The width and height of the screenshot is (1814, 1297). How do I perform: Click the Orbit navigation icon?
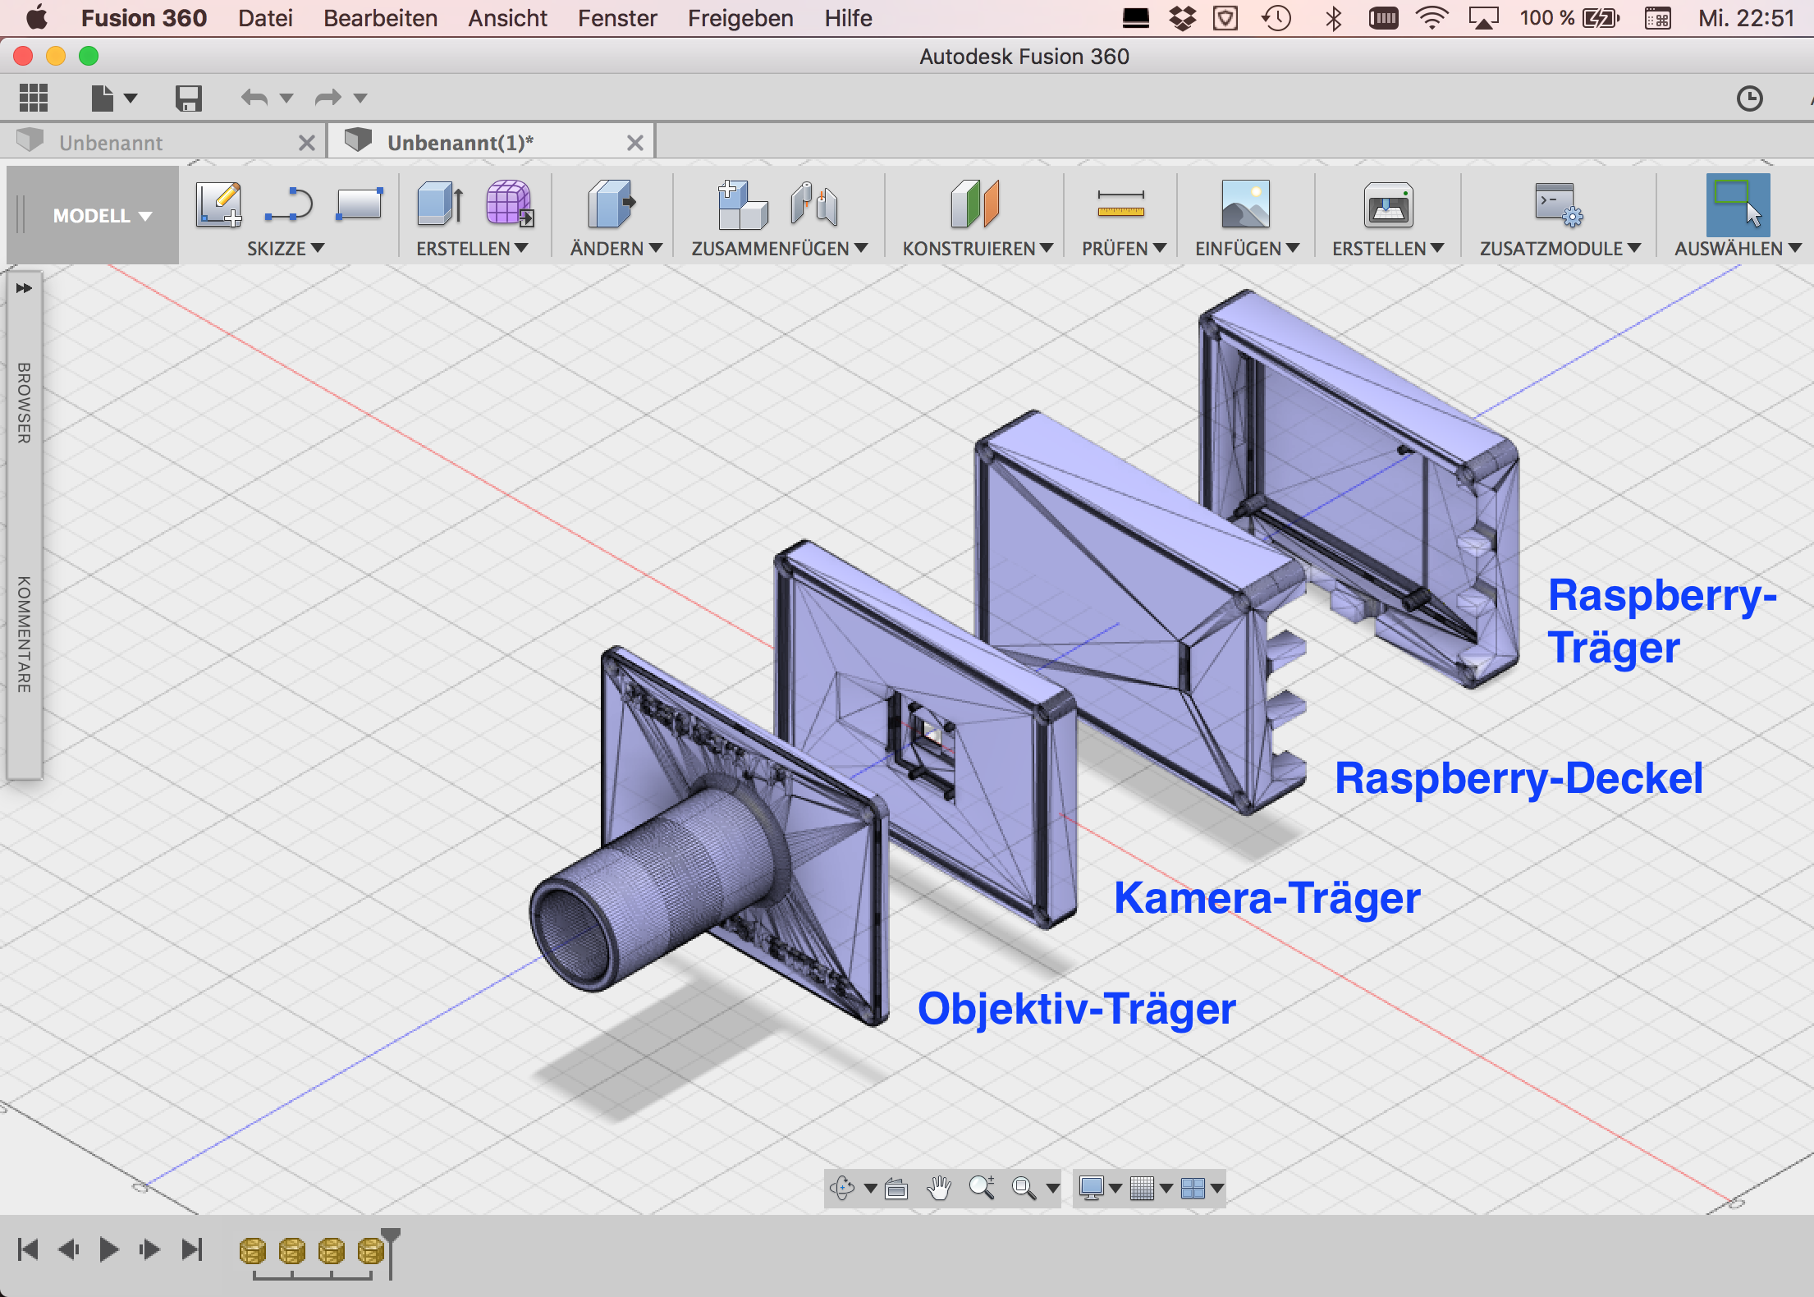click(x=843, y=1188)
